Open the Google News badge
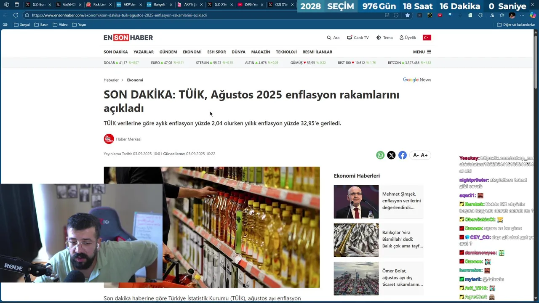The image size is (539, 303). [417, 80]
